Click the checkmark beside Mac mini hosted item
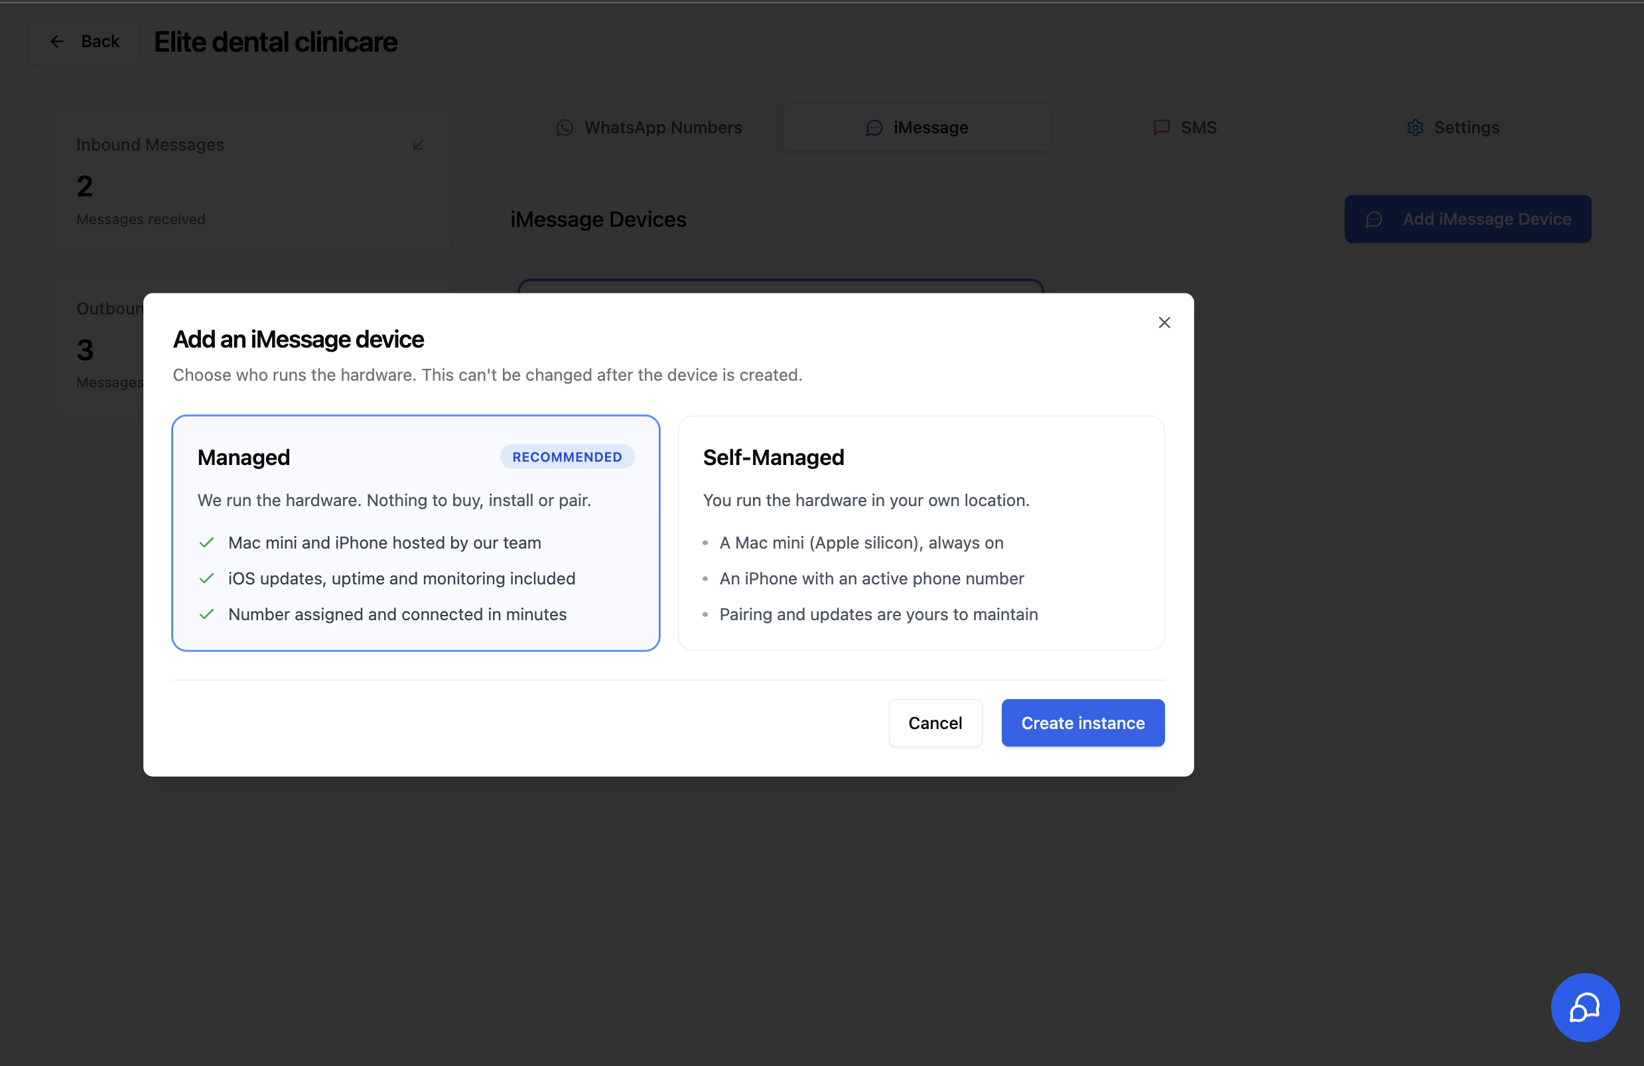The image size is (1644, 1066). coord(206,543)
